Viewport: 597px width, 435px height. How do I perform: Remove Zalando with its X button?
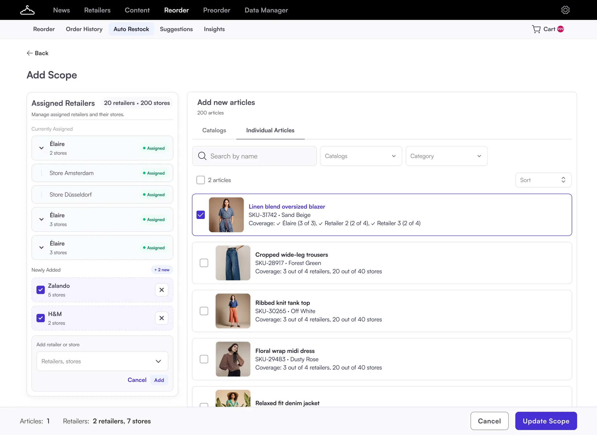[x=161, y=290]
